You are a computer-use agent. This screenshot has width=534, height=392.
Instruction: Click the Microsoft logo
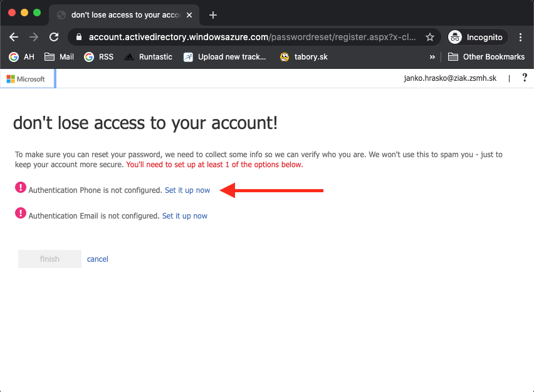(26, 79)
